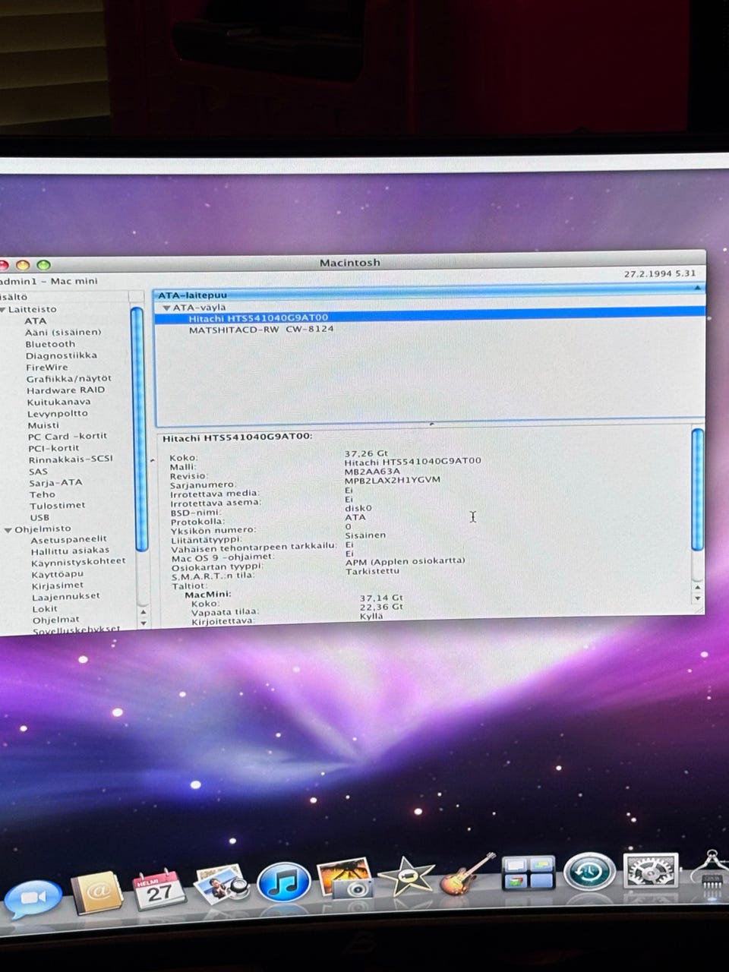Click the capacity value 37,26 Gt
729x972 pixels.
[366, 453]
